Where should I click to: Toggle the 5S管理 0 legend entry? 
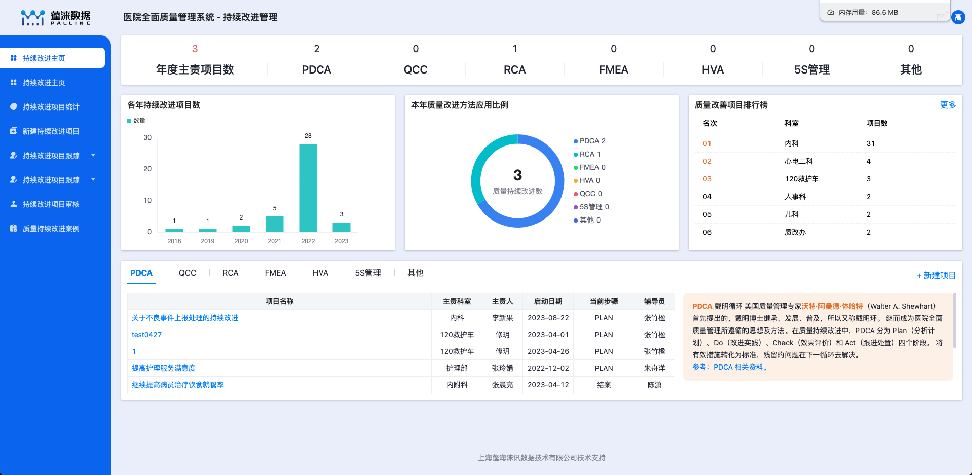[x=591, y=207]
